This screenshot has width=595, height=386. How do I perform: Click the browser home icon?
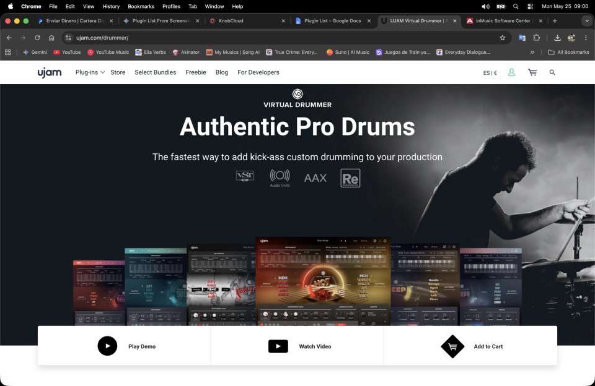tap(51, 38)
